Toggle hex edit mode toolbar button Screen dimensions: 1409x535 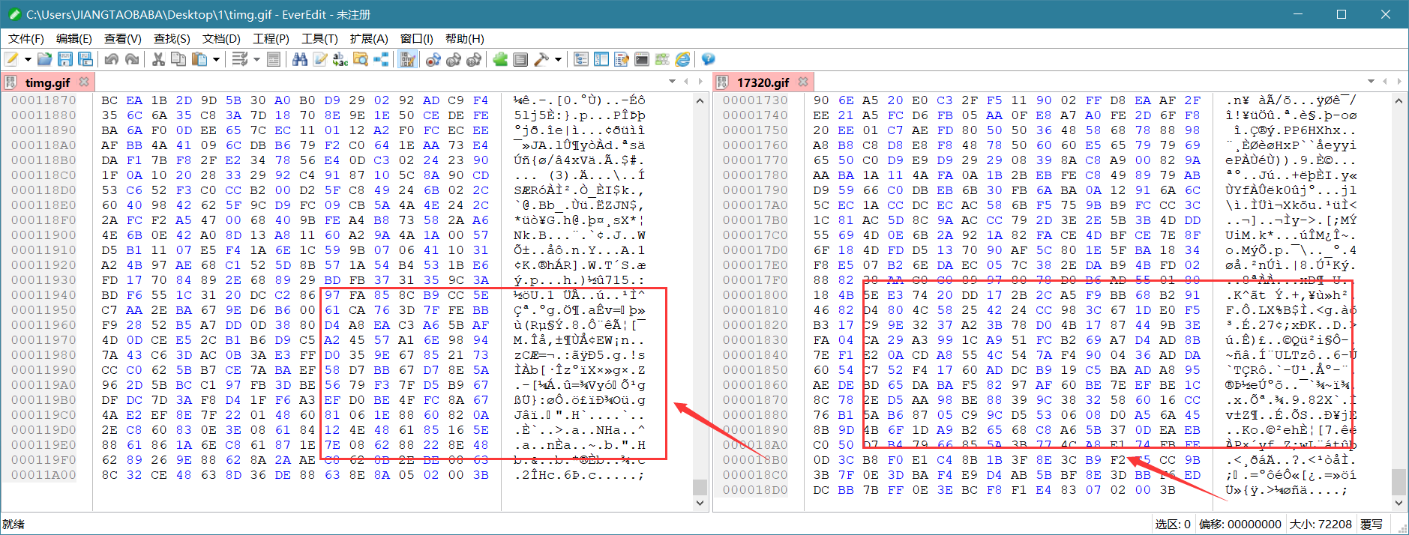408,59
